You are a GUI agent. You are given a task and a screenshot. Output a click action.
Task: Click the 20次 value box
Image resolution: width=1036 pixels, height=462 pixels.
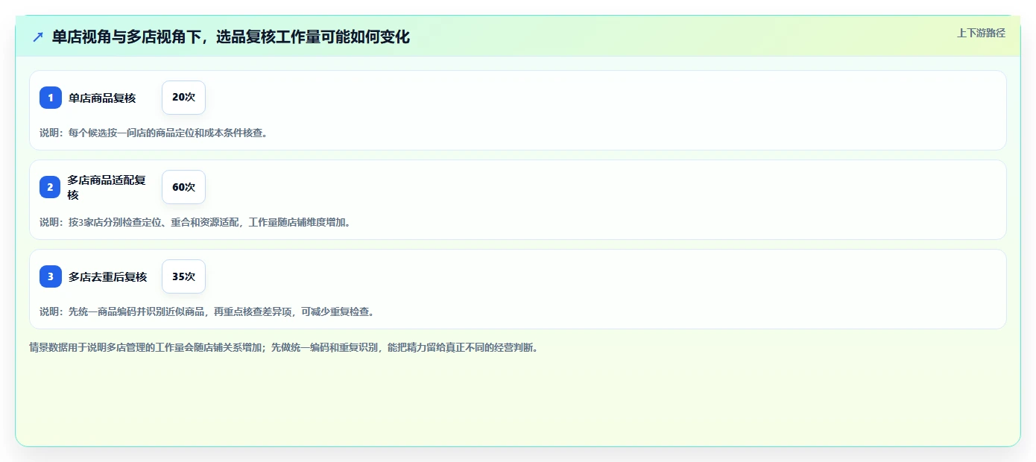click(x=183, y=98)
